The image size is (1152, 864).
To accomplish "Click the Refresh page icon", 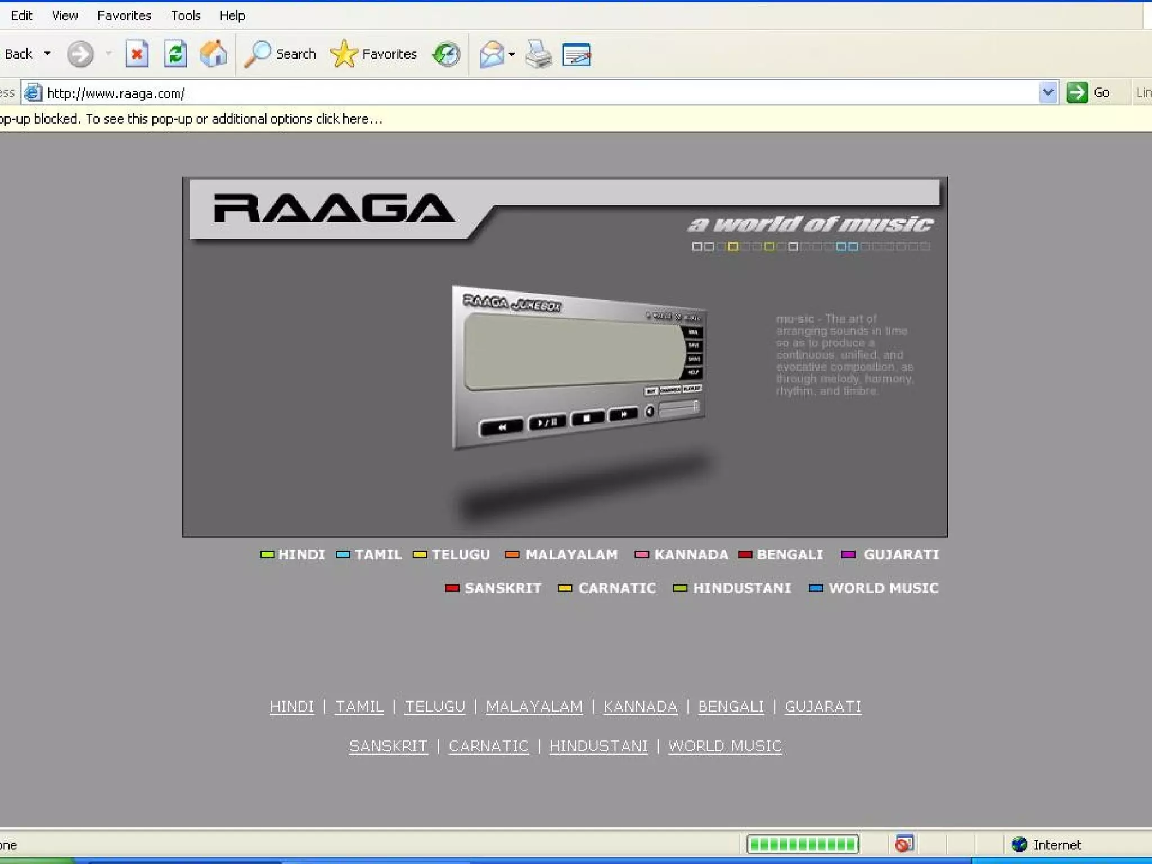I will [175, 55].
